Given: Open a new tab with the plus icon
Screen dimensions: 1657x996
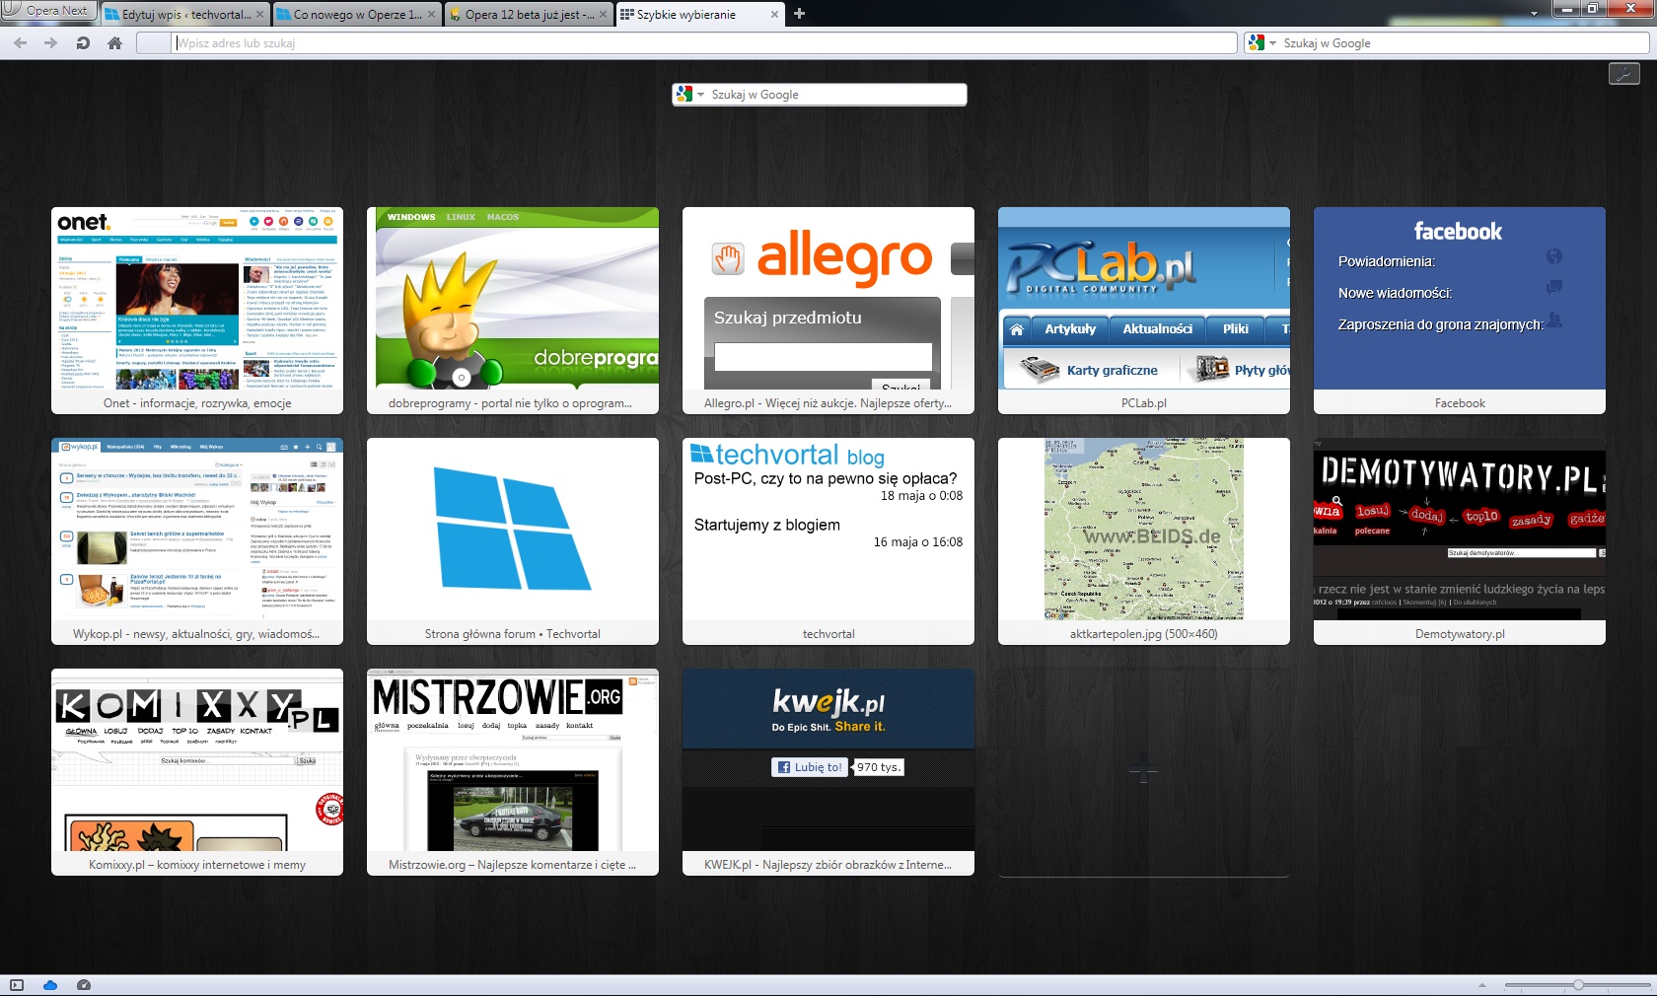Looking at the screenshot, I should [x=799, y=14].
